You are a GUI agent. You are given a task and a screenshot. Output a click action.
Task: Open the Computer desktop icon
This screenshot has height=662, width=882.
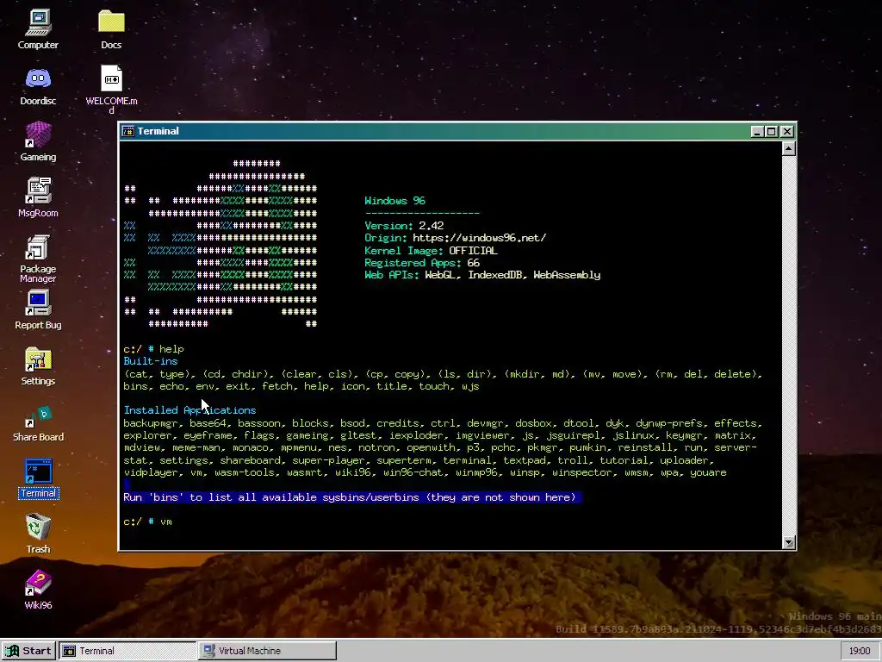[x=38, y=29]
